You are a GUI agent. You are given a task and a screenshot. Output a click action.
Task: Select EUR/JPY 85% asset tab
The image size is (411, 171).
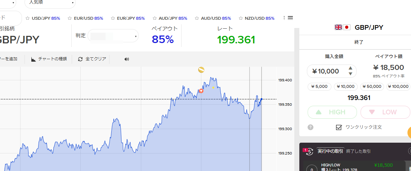pyautogui.click(x=131, y=18)
